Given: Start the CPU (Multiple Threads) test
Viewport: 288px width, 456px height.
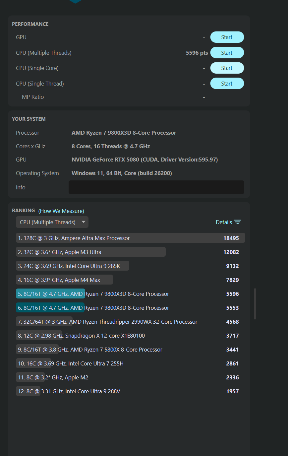Looking at the screenshot, I should coord(227,53).
